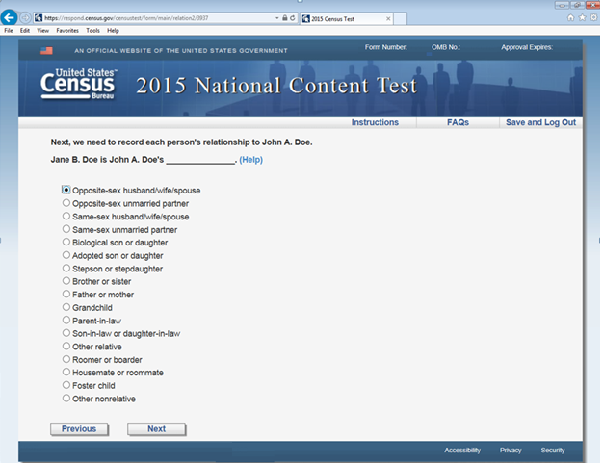
Task: Click the lock security icon in address bar
Action: click(x=284, y=18)
